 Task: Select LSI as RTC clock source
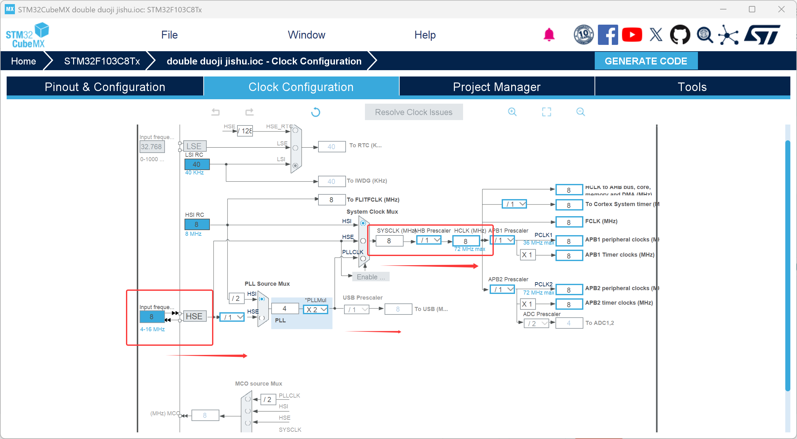point(295,165)
